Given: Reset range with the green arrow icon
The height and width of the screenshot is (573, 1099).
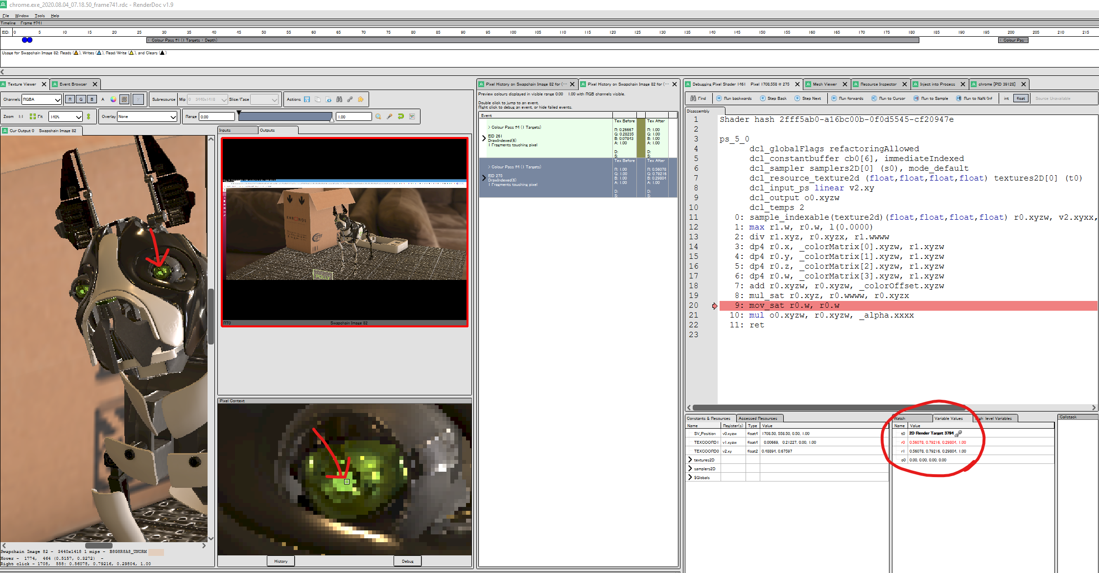Looking at the screenshot, I should 401,116.
